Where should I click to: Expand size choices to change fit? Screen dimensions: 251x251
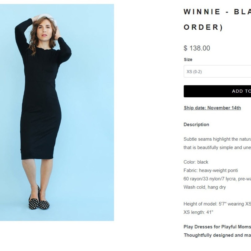217,71
